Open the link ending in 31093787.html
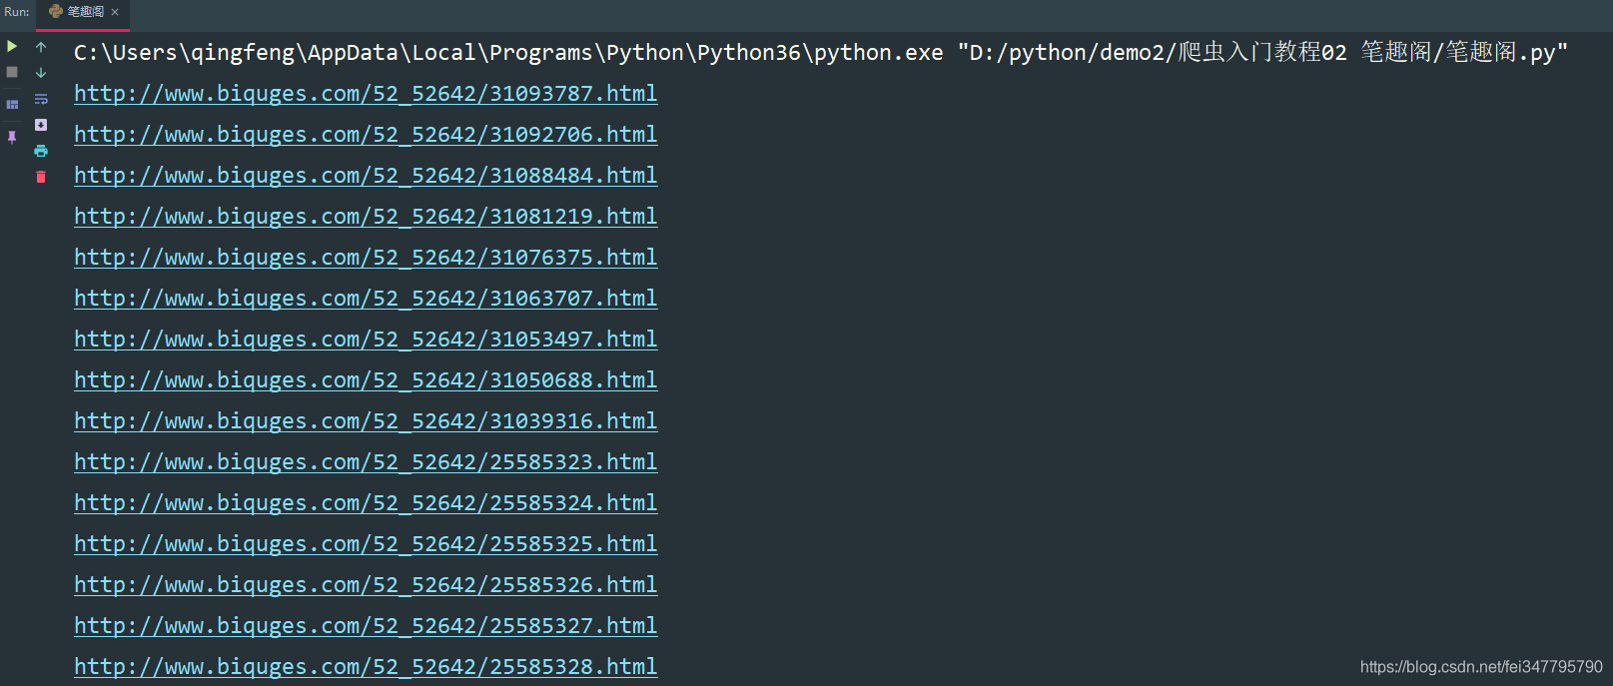The height and width of the screenshot is (686, 1613). coord(366,94)
